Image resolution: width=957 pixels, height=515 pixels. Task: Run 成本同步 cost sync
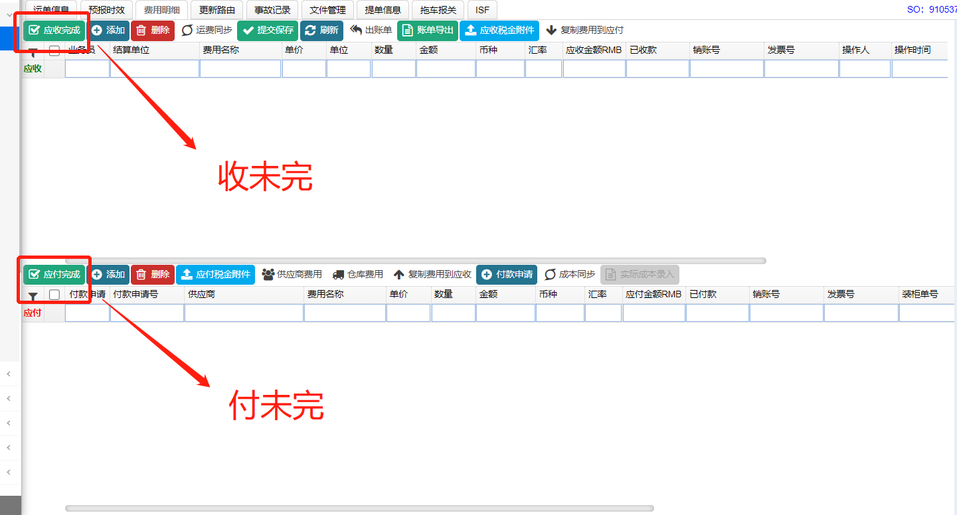pyautogui.click(x=570, y=275)
